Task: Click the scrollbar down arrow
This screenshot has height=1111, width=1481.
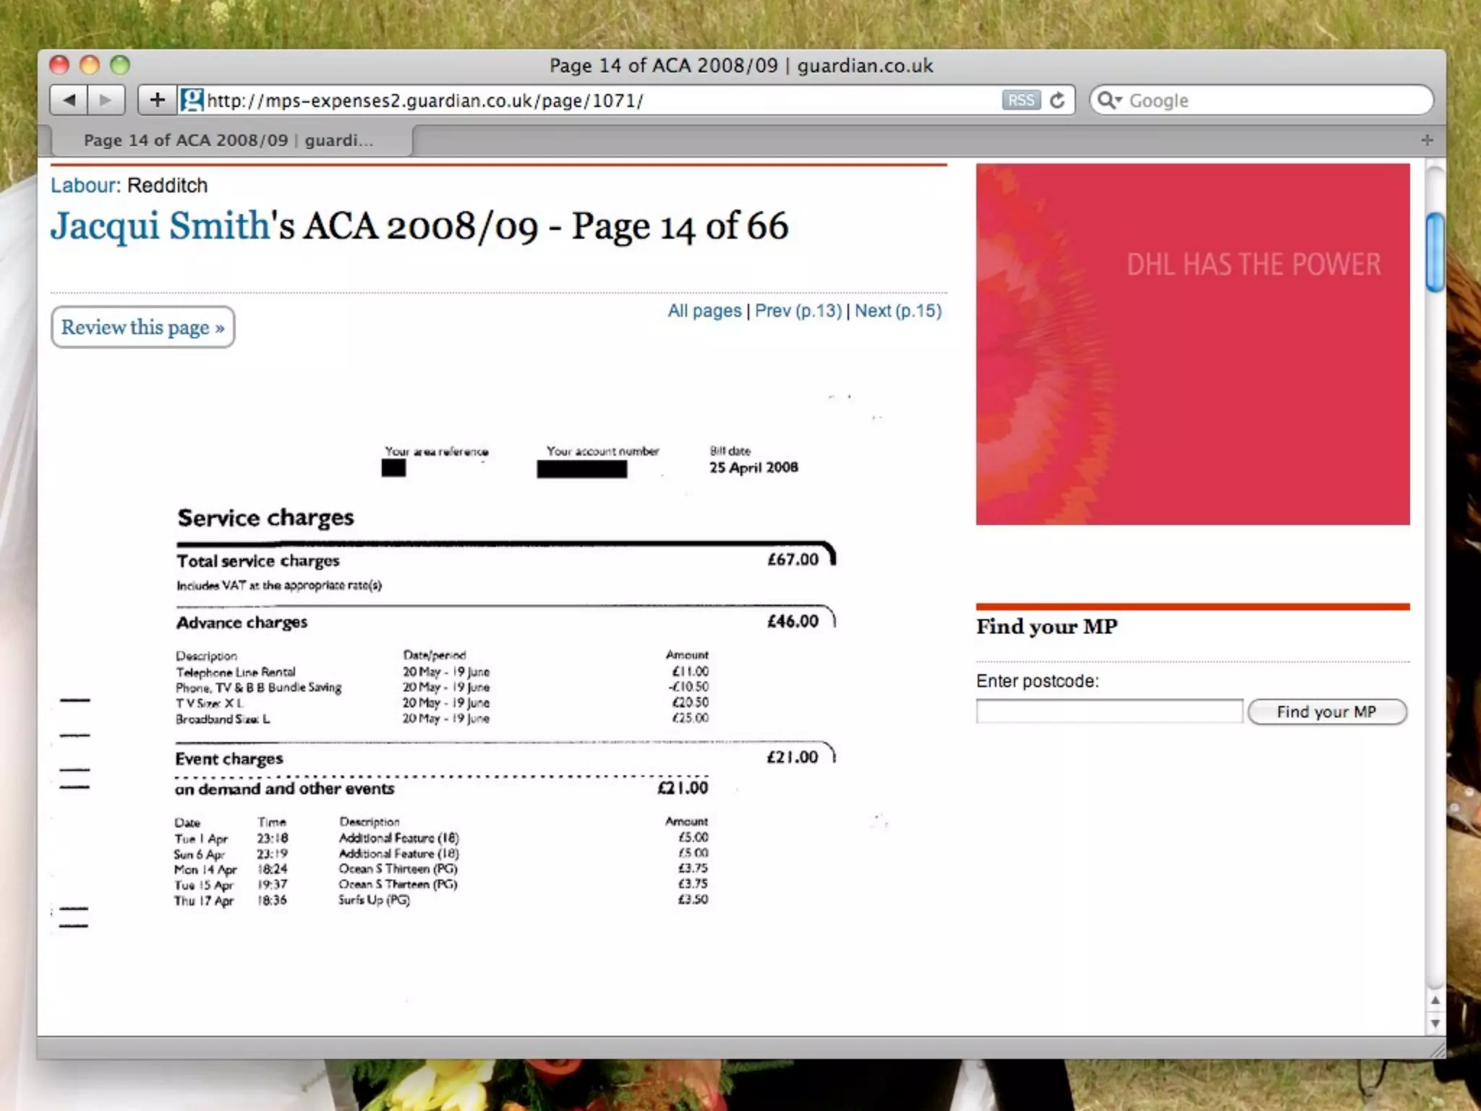Action: tap(1435, 1023)
